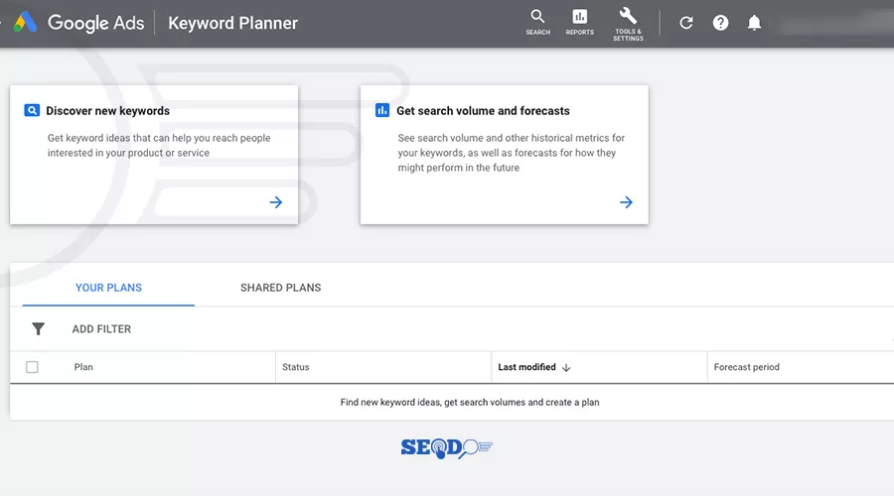Tick the select-all plans checkbox
This screenshot has height=496, width=894.
pyautogui.click(x=32, y=367)
